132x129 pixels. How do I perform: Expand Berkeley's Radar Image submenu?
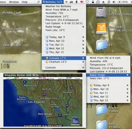(64, 27)
